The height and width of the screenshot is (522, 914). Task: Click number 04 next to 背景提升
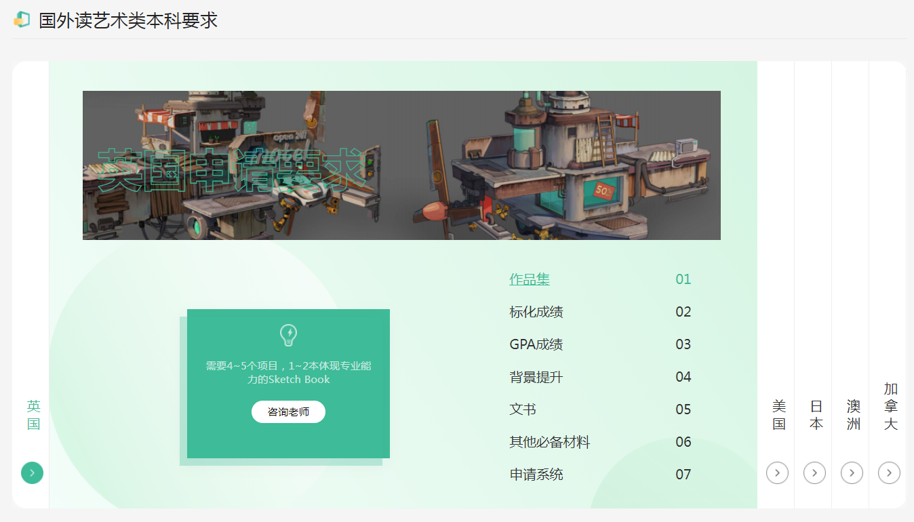point(683,377)
